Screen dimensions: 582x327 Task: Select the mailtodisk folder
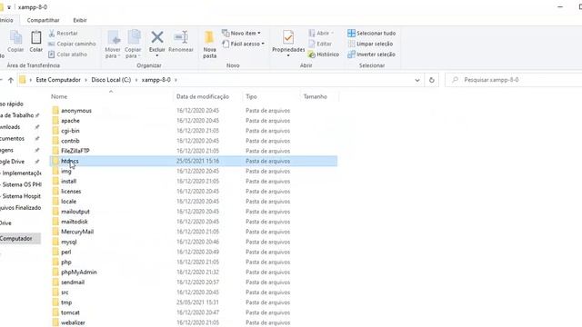pyautogui.click(x=194, y=222)
